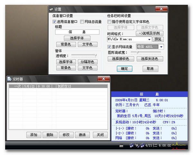
Task: Click the keyboard icon in the taskbar tray
Action: (x=121, y=146)
